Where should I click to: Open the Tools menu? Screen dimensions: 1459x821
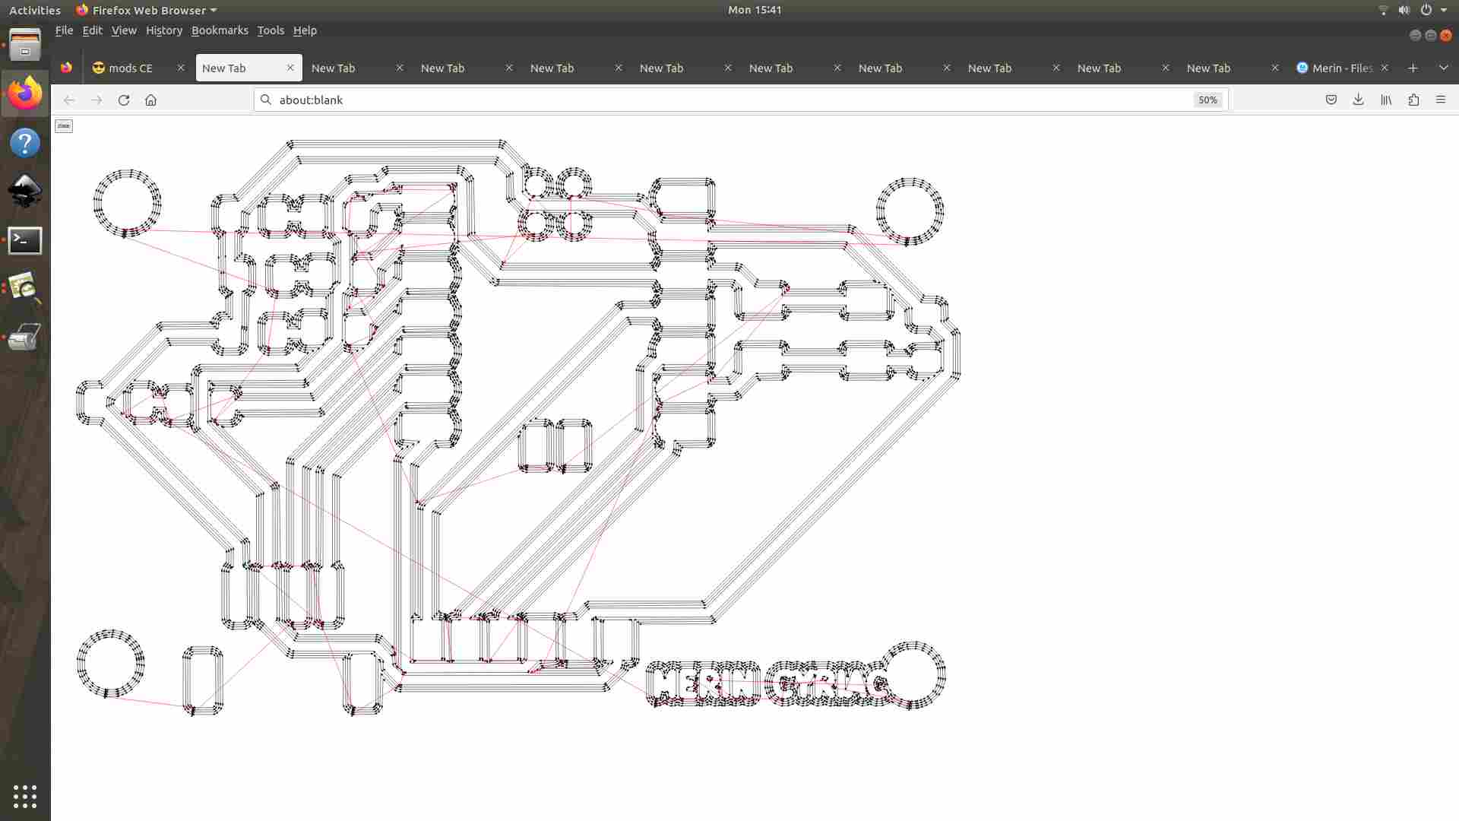[x=271, y=30]
